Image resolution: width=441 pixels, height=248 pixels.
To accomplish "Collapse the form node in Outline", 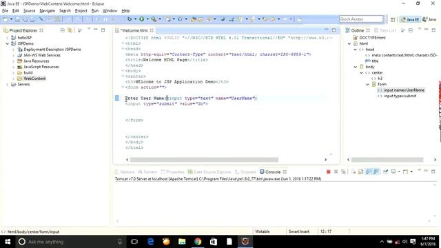I will (367, 84).
